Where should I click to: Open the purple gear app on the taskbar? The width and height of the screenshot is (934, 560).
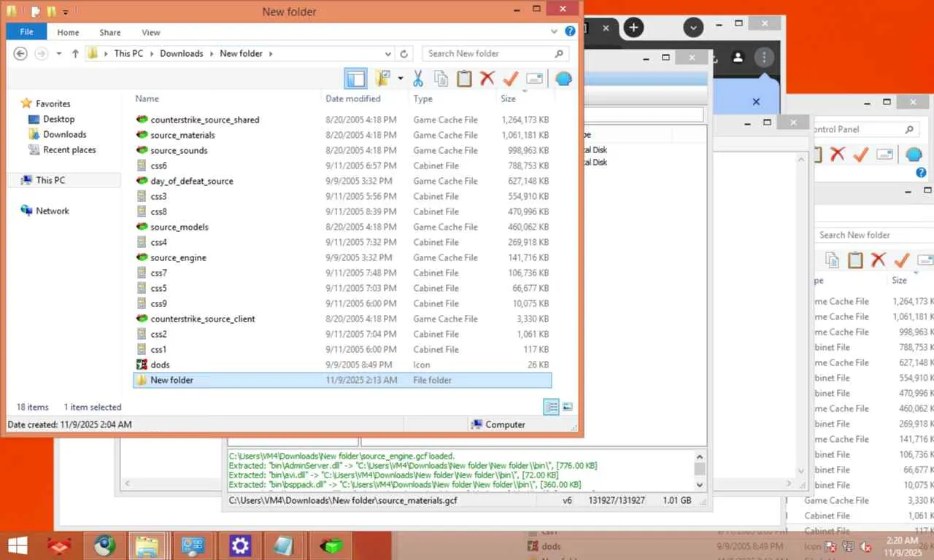[x=240, y=545]
